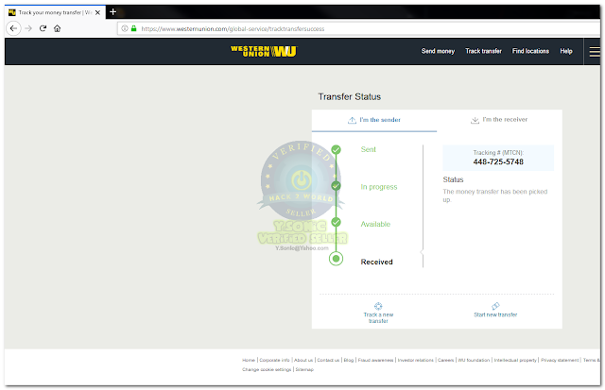Open Sitemap footer link

(304, 369)
